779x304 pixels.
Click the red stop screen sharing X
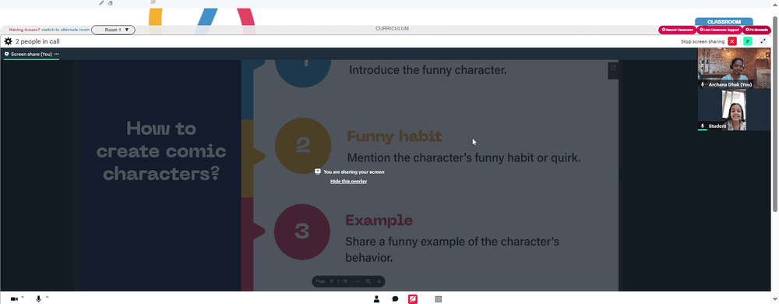(731, 42)
